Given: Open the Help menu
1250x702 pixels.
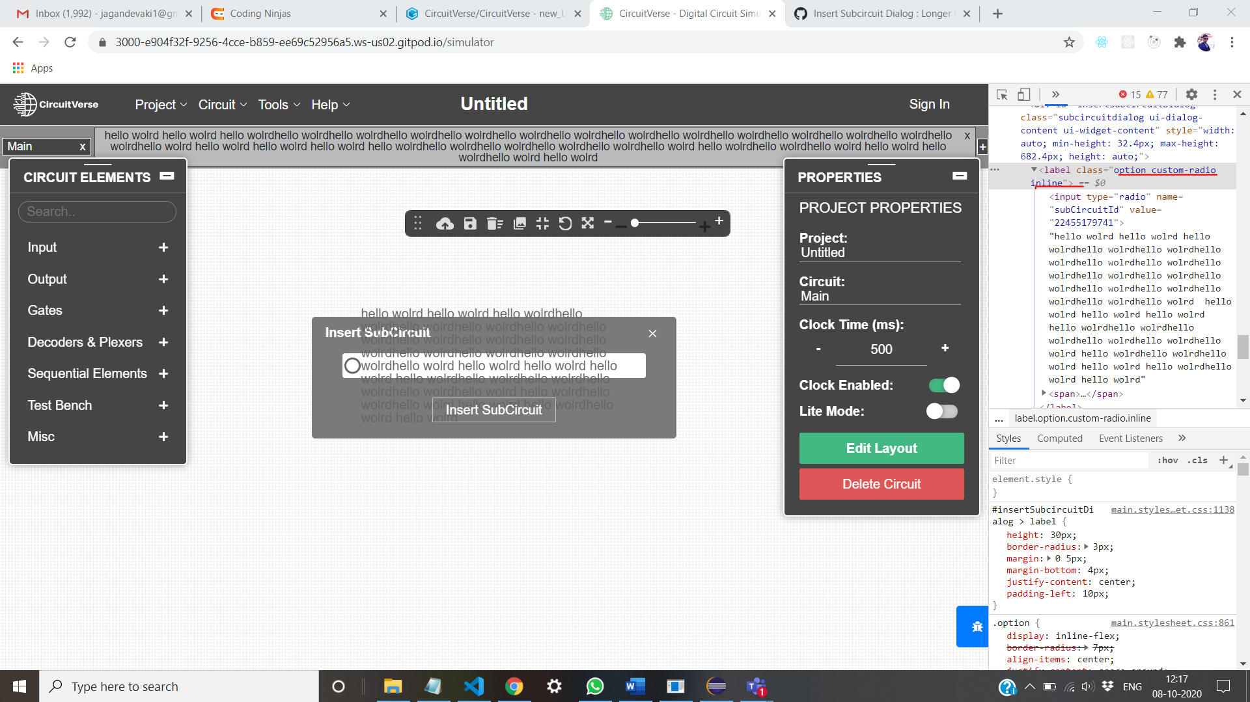Looking at the screenshot, I should click(x=325, y=104).
